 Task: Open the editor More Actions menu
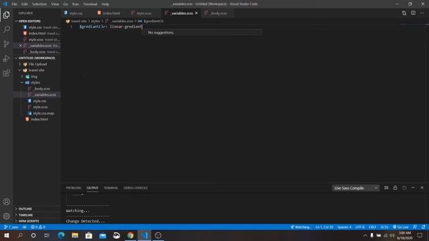422,13
